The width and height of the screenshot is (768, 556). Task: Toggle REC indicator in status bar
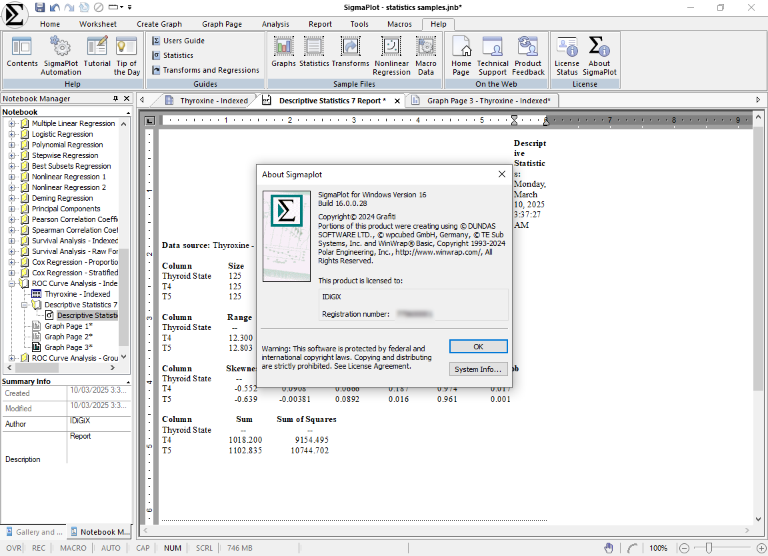coord(39,548)
